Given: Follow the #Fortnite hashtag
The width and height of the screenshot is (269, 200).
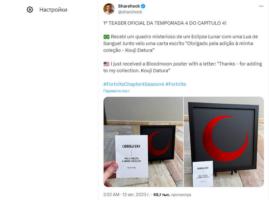Looking at the screenshot, I should pyautogui.click(x=176, y=84).
